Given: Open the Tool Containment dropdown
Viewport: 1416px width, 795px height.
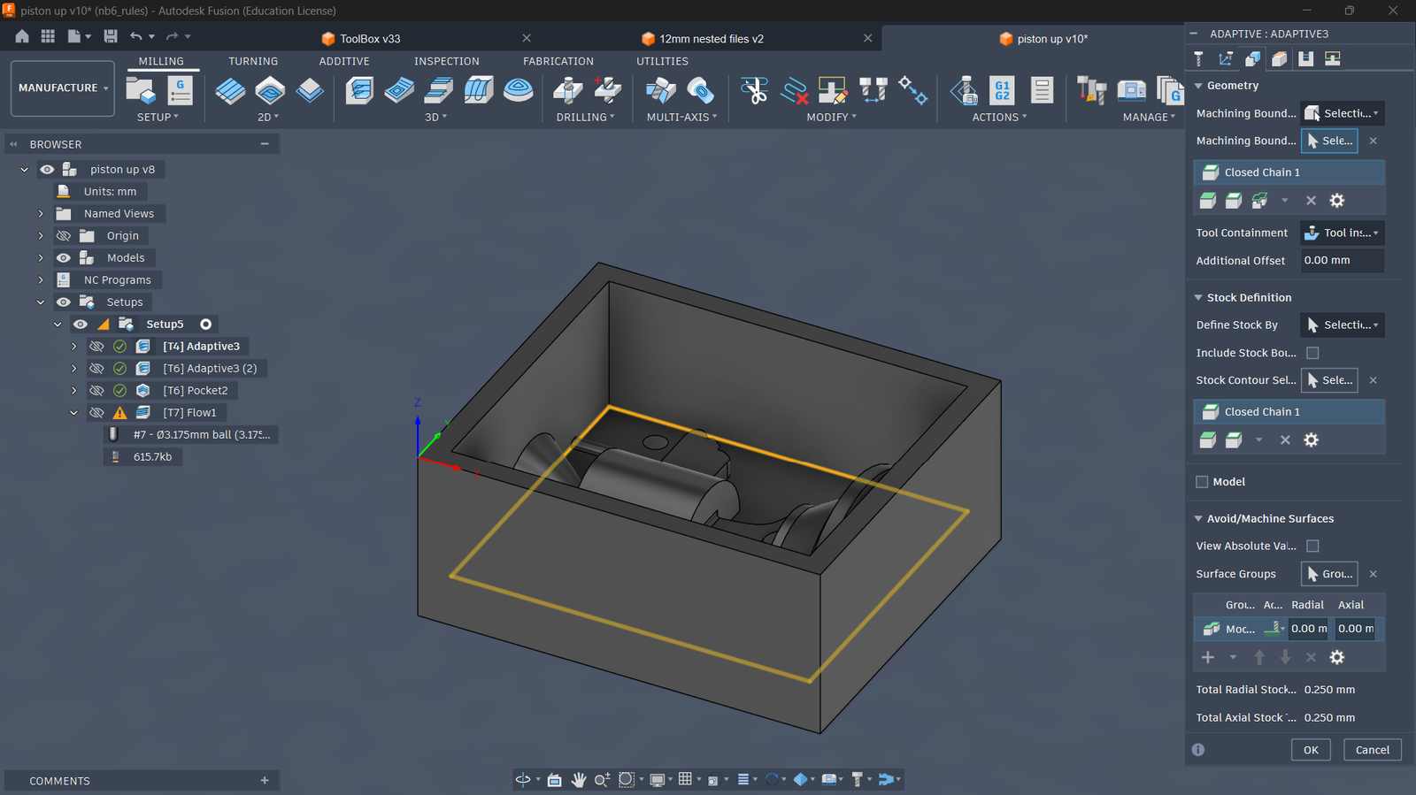Looking at the screenshot, I should point(1342,233).
